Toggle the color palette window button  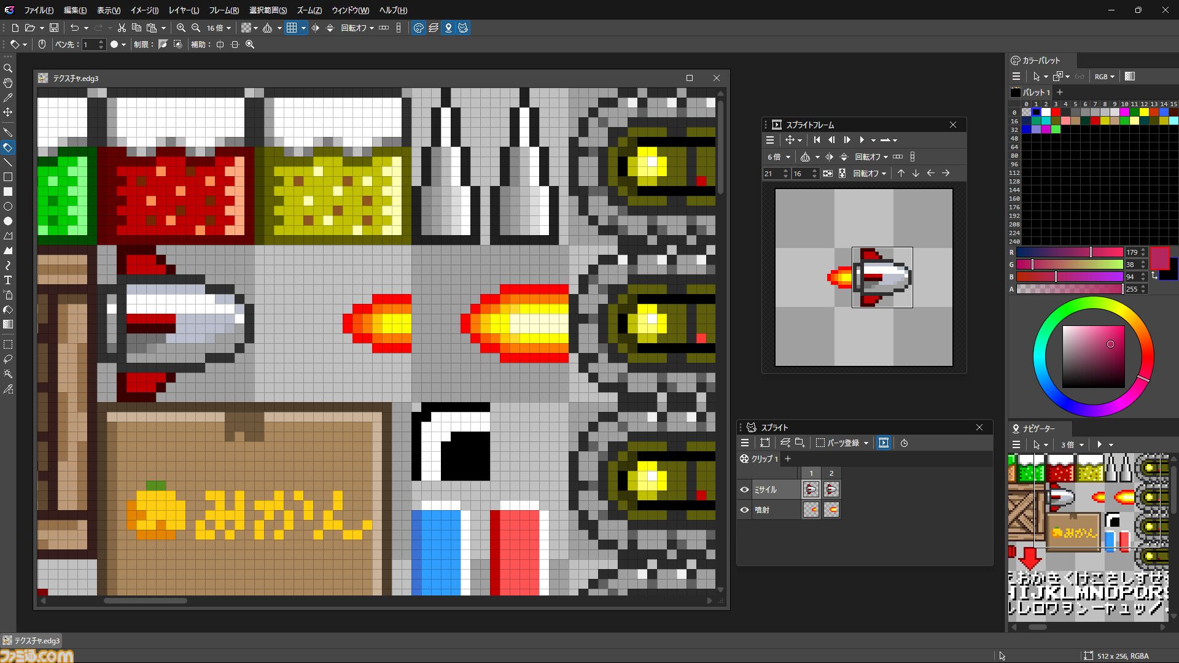pos(419,28)
